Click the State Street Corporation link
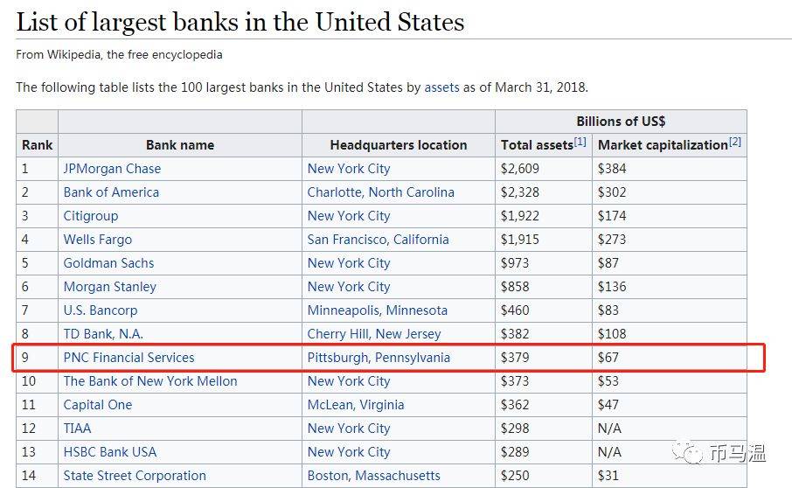This screenshot has height=488, width=792. coord(135,476)
